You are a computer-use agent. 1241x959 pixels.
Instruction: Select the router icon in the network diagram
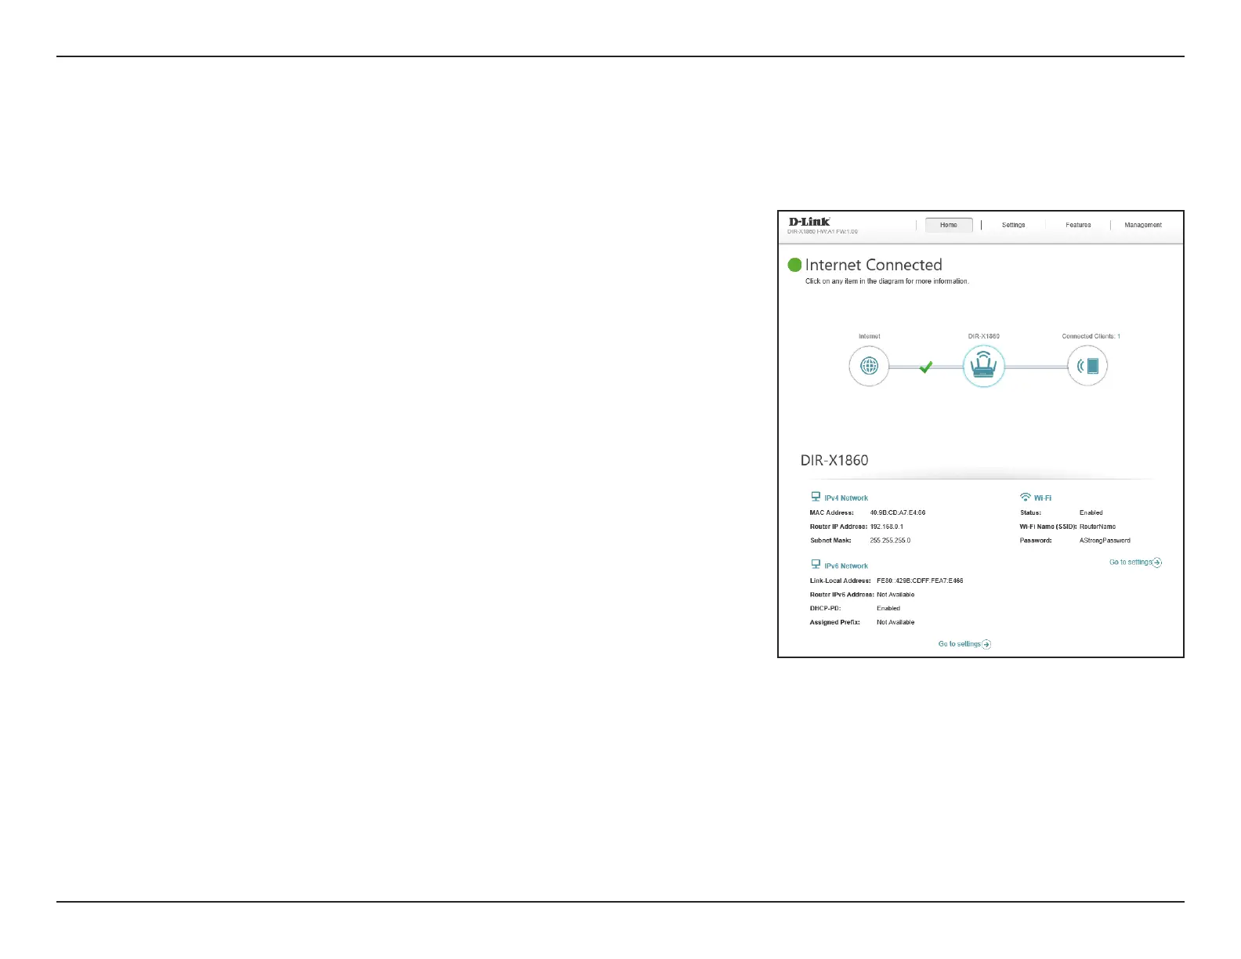983,366
